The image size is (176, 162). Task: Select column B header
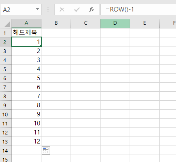[x=56, y=23]
